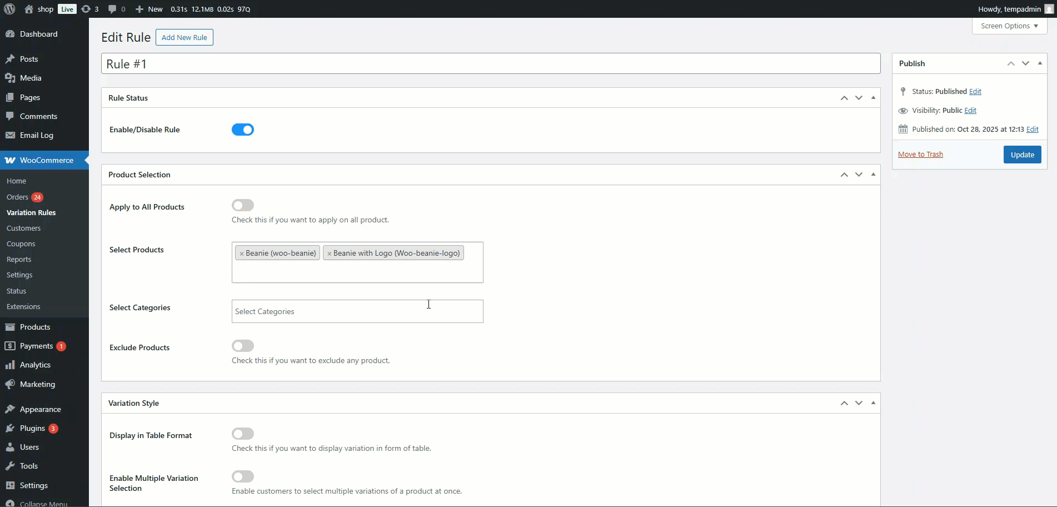The width and height of the screenshot is (1057, 507).
Task: Collapse the Rule Status panel
Action: pyautogui.click(x=873, y=98)
